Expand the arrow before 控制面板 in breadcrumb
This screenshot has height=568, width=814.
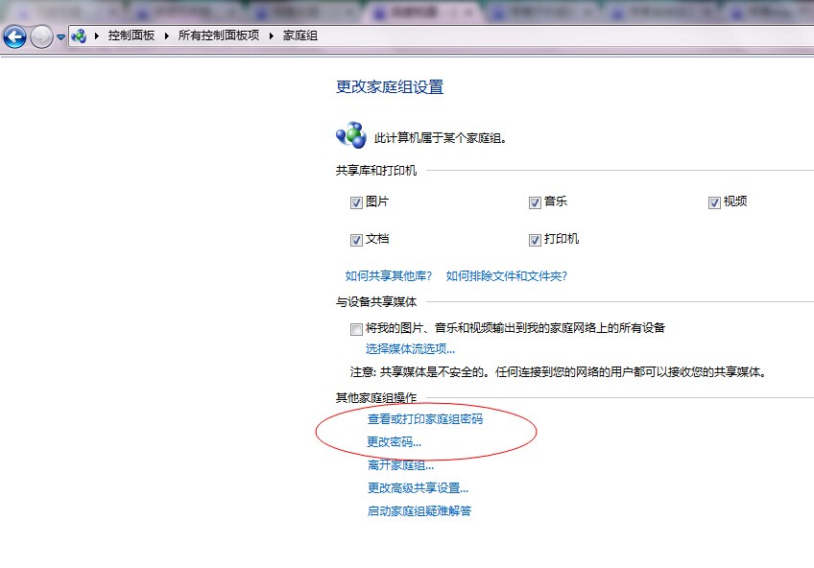(x=97, y=35)
